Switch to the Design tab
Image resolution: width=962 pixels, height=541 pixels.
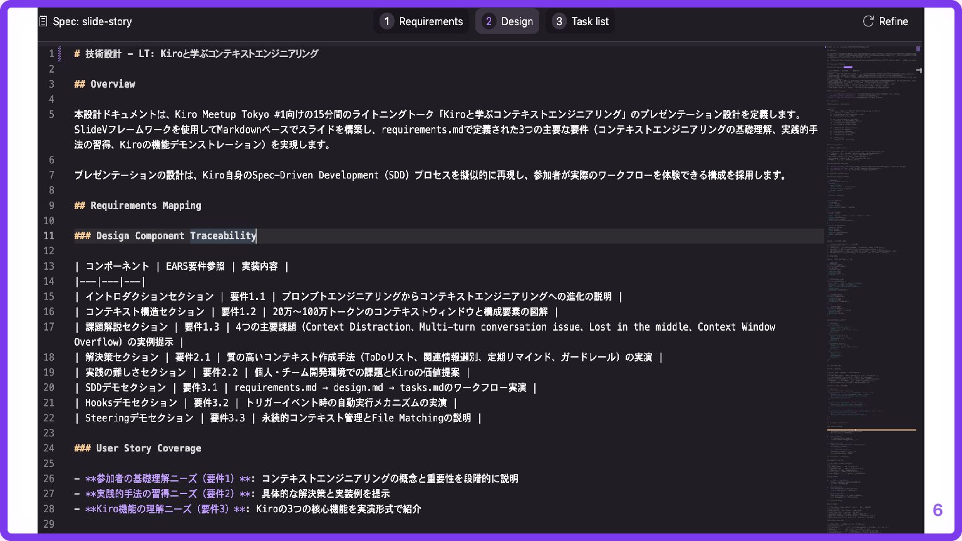pyautogui.click(x=507, y=21)
